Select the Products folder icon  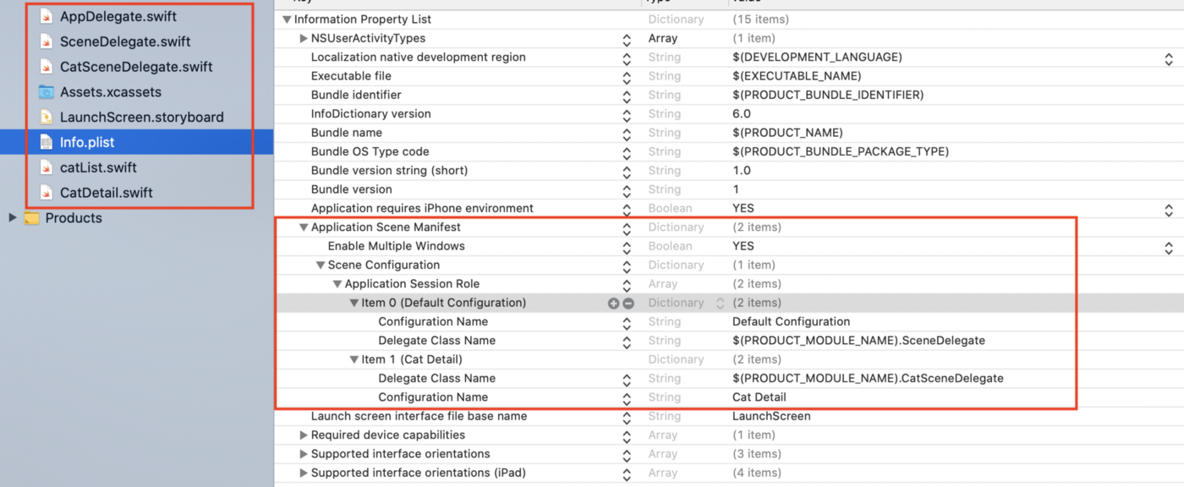[31, 218]
